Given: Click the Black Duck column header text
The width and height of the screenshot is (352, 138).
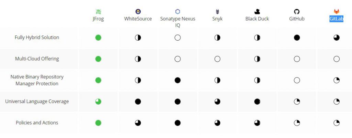Looking at the screenshot, I should pos(257,19).
